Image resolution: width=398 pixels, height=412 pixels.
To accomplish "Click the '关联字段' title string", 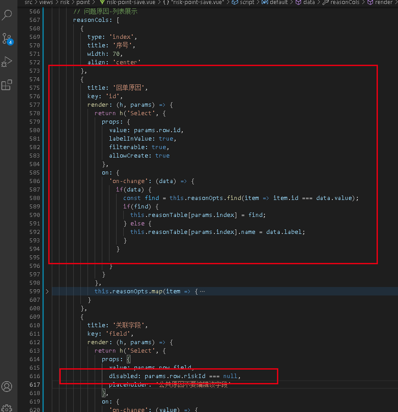I will click(x=129, y=325).
